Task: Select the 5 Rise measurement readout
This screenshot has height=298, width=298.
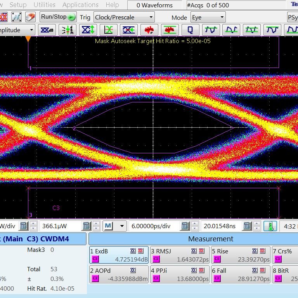Action: (x=241, y=255)
